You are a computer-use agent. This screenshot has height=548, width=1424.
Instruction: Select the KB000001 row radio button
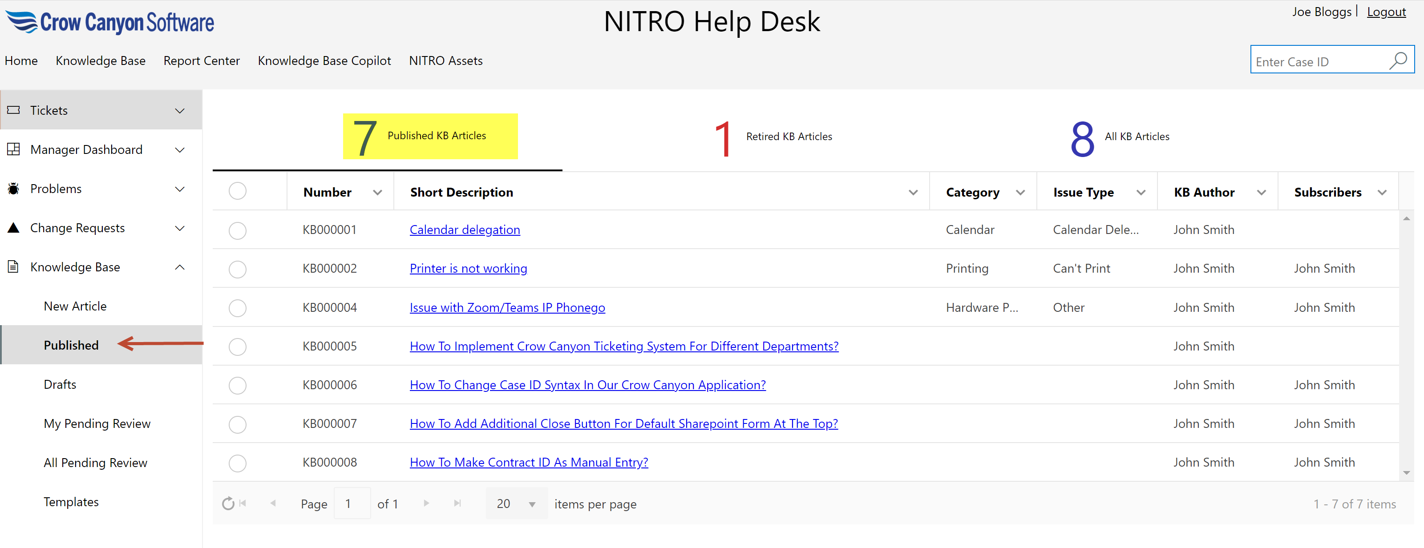pyautogui.click(x=237, y=230)
